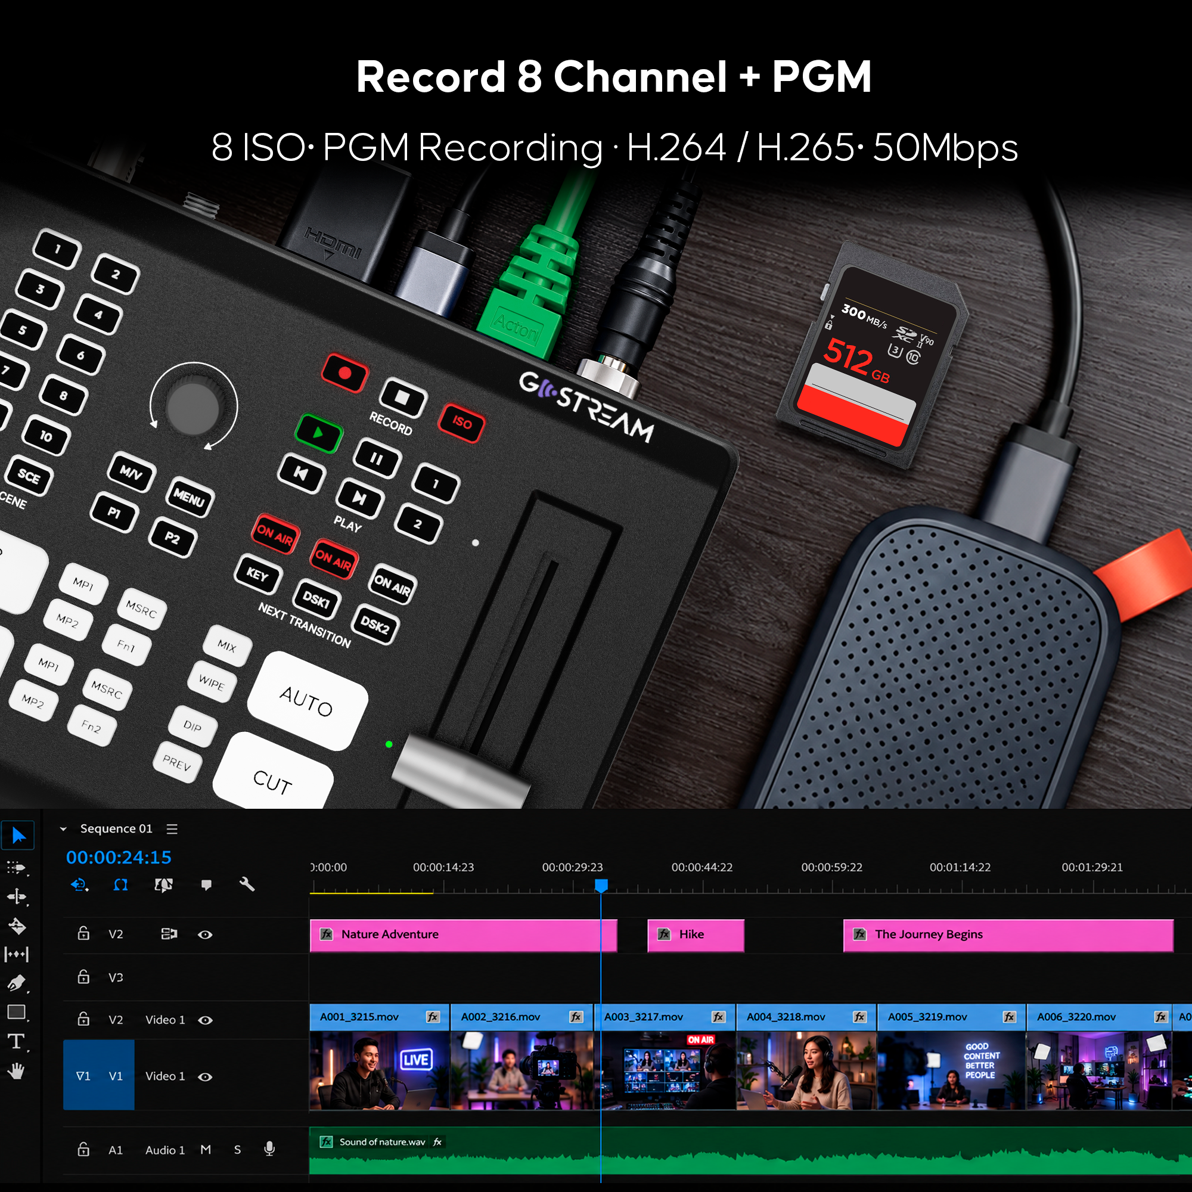
Task: Lock the V3 track
Action: coord(83,976)
